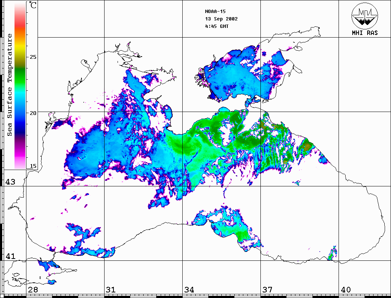Viewport: 391px width, 298px height.
Task: Click the "Sea Surface Temperature" vertical label
Action: 9,85
